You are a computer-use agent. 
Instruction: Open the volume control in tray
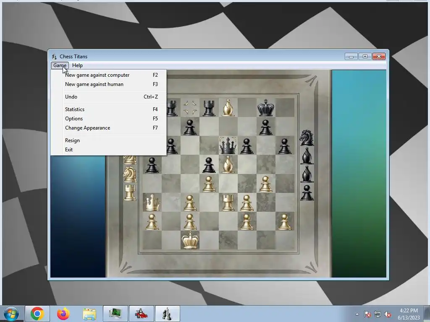point(388,314)
